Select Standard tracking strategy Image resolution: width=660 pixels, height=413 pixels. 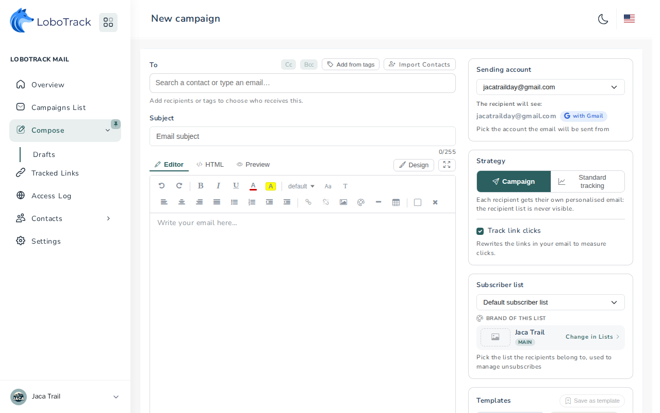pos(588,182)
